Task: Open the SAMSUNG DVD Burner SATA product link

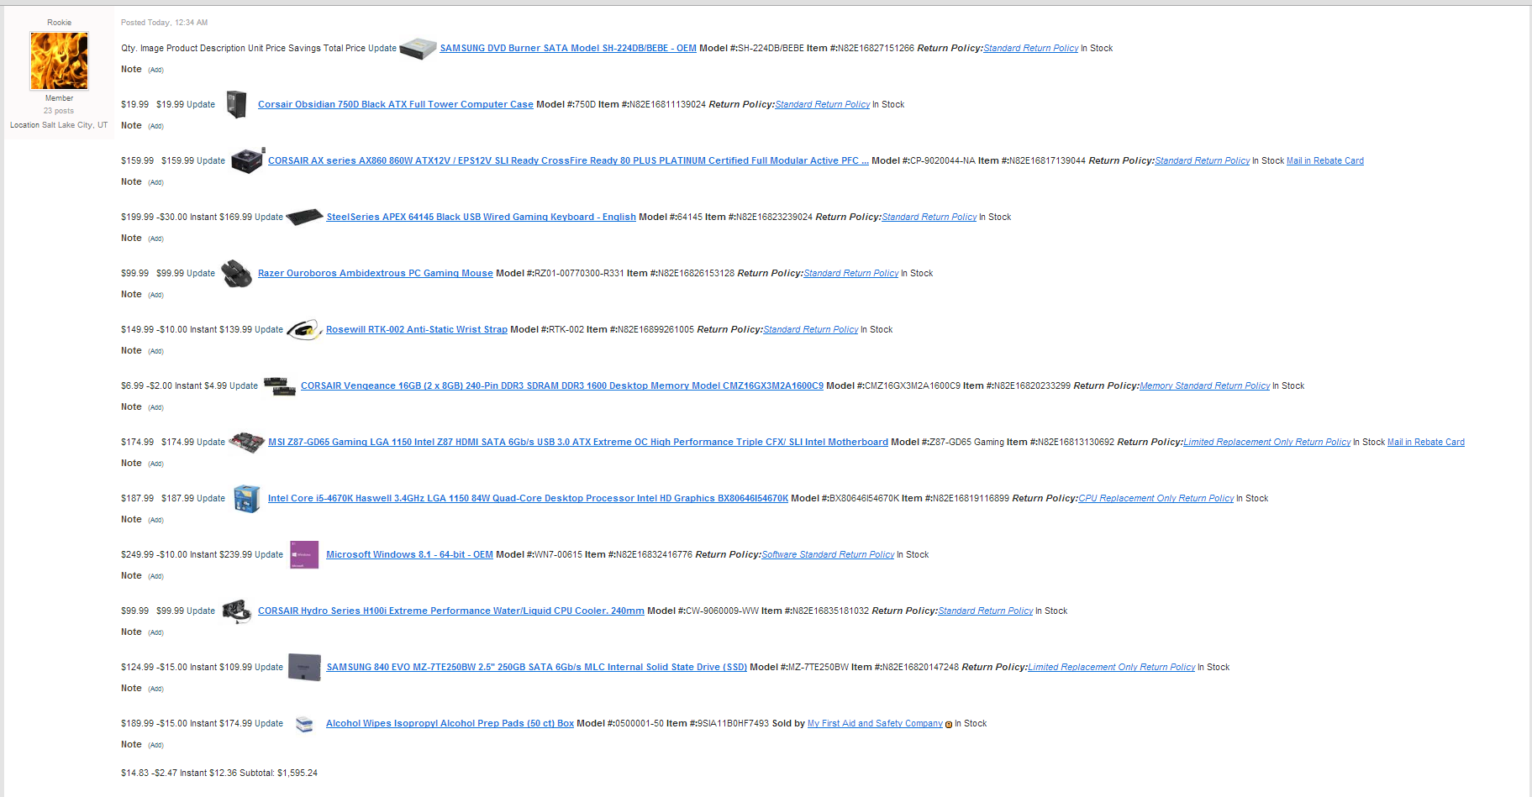Action: (x=568, y=49)
